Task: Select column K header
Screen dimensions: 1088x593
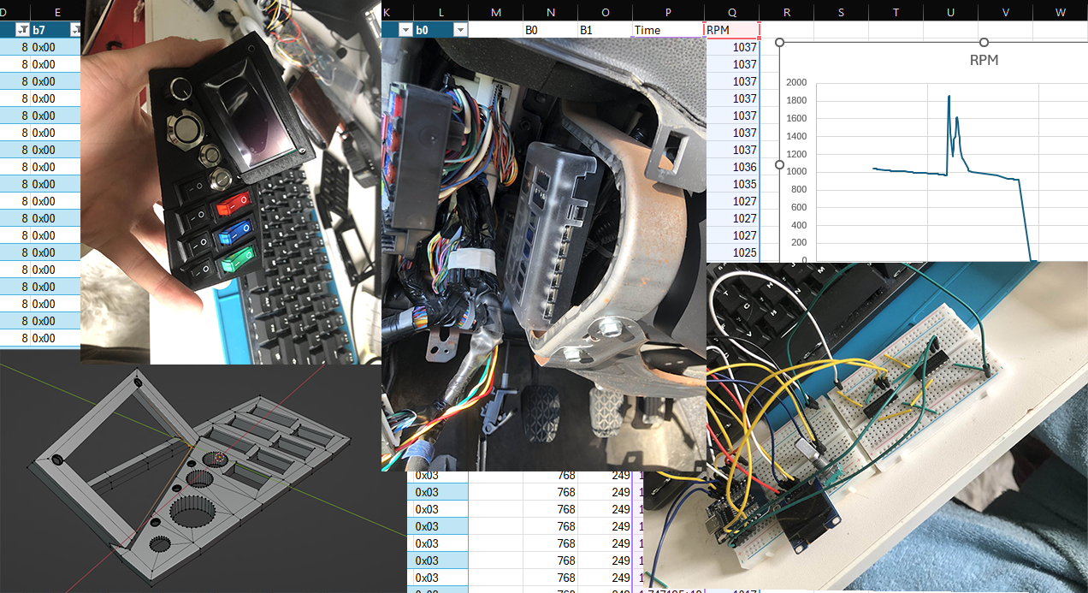Action: [397, 12]
